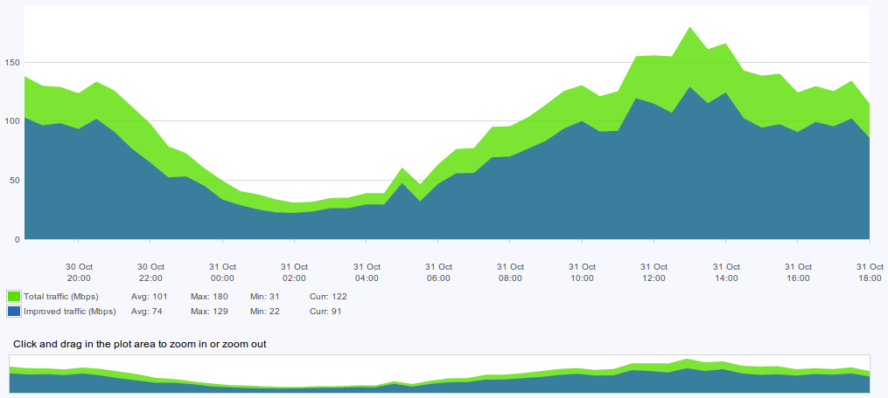Click 'Avg: 74' in Improved traffic row
The image size is (888, 398).
pos(146,312)
